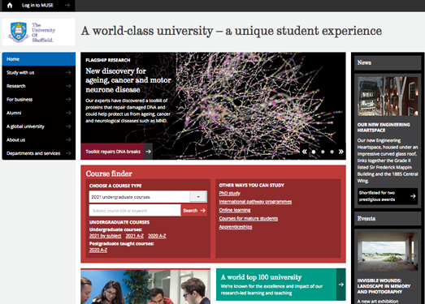
Task: Click the arrow next to Log in to MUSE
Action: point(67,5)
